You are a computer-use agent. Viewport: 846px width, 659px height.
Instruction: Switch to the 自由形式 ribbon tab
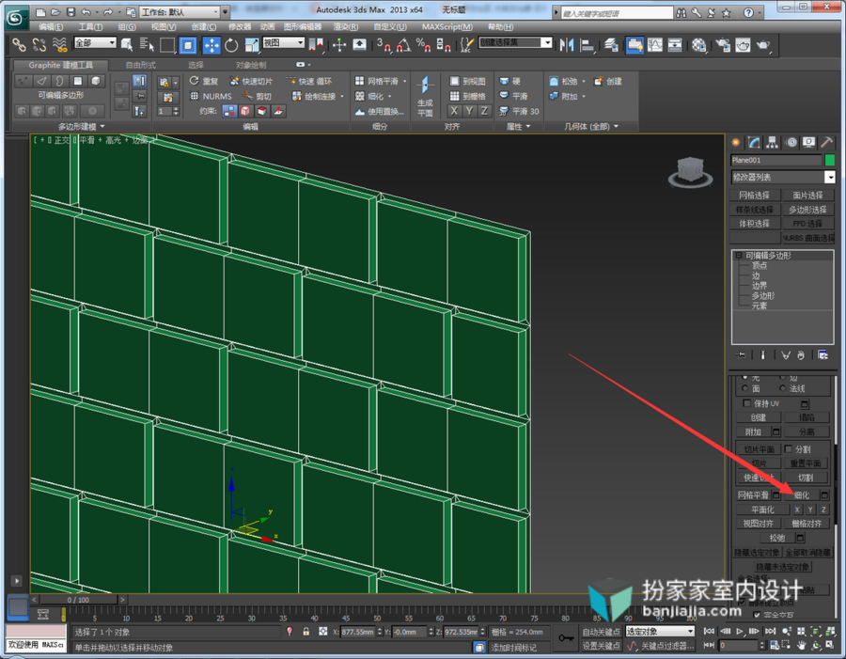[x=140, y=65]
